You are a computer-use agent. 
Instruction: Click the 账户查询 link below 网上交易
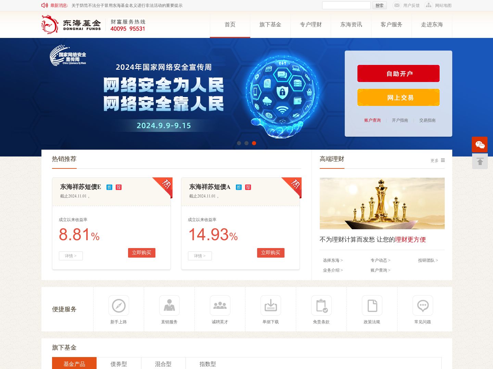[x=372, y=120]
